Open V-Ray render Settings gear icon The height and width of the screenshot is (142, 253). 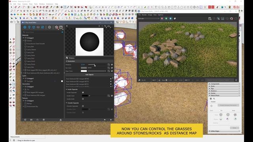pyautogui.click(x=49, y=27)
